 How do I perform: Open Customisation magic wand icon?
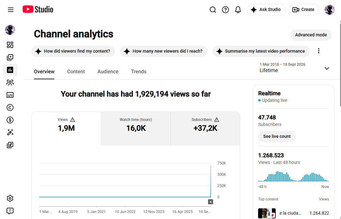coord(10,133)
